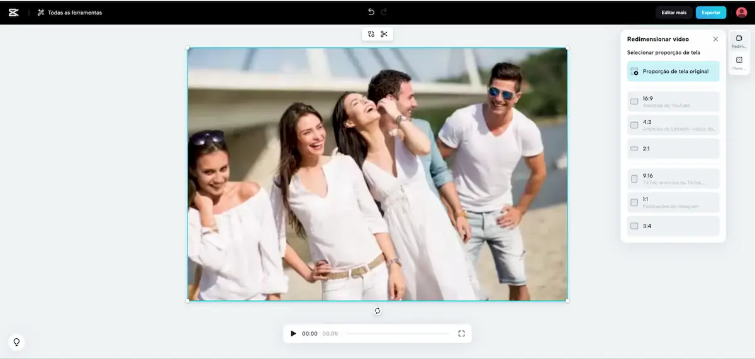Click the CapCut logo icon
The width and height of the screenshot is (755, 359).
coord(14,13)
